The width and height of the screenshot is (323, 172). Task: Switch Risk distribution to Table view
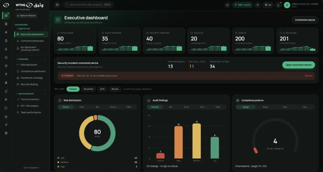129,107
